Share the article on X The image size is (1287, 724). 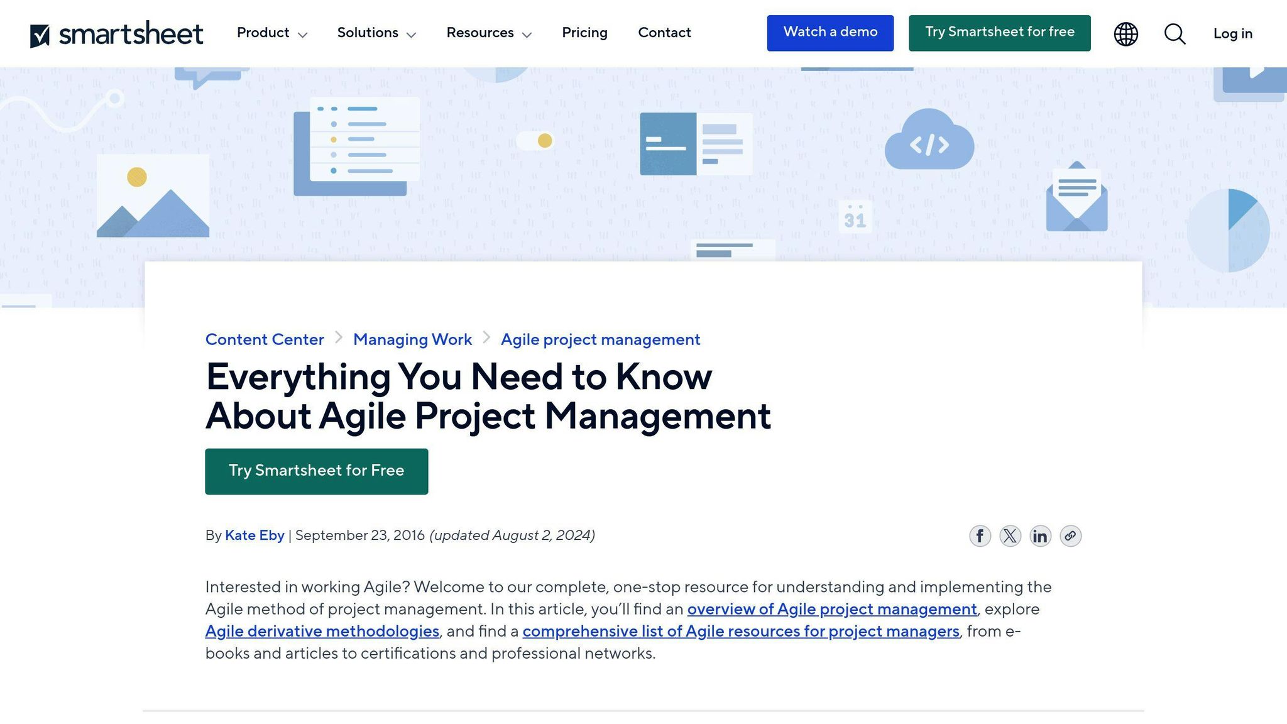point(1010,535)
